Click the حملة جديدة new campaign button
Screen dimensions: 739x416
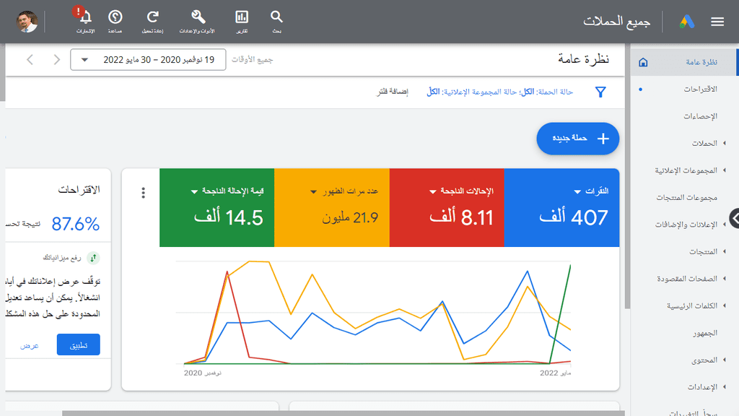tap(578, 139)
